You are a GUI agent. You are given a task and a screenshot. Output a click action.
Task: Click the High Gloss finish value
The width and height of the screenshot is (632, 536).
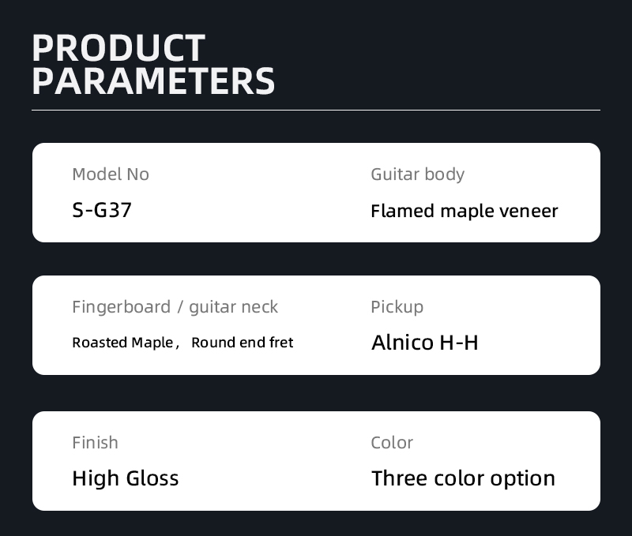click(x=126, y=478)
